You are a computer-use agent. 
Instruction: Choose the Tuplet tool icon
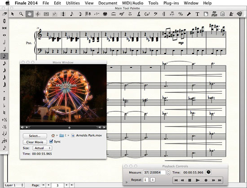point(97,14)
